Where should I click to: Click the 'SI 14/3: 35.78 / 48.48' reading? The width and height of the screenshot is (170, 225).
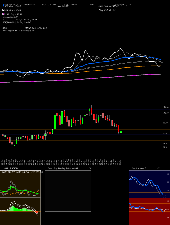click(26, 20)
